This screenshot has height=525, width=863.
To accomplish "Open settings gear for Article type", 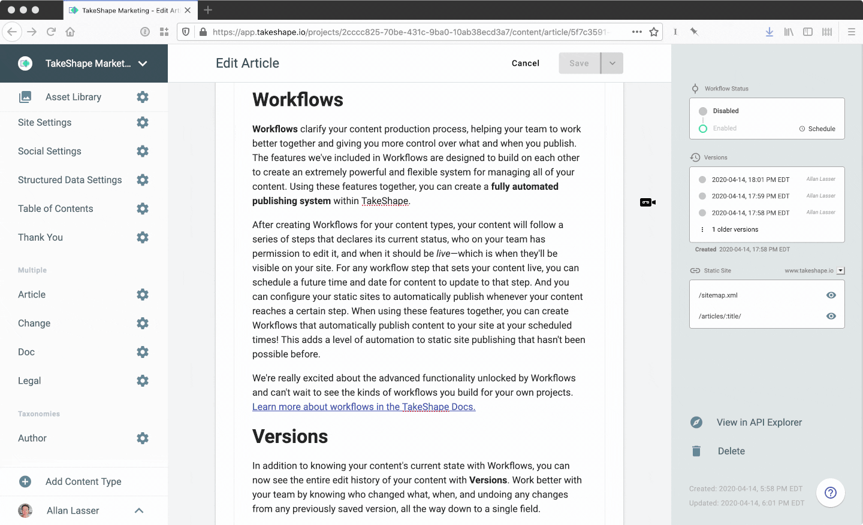I will pyautogui.click(x=143, y=295).
